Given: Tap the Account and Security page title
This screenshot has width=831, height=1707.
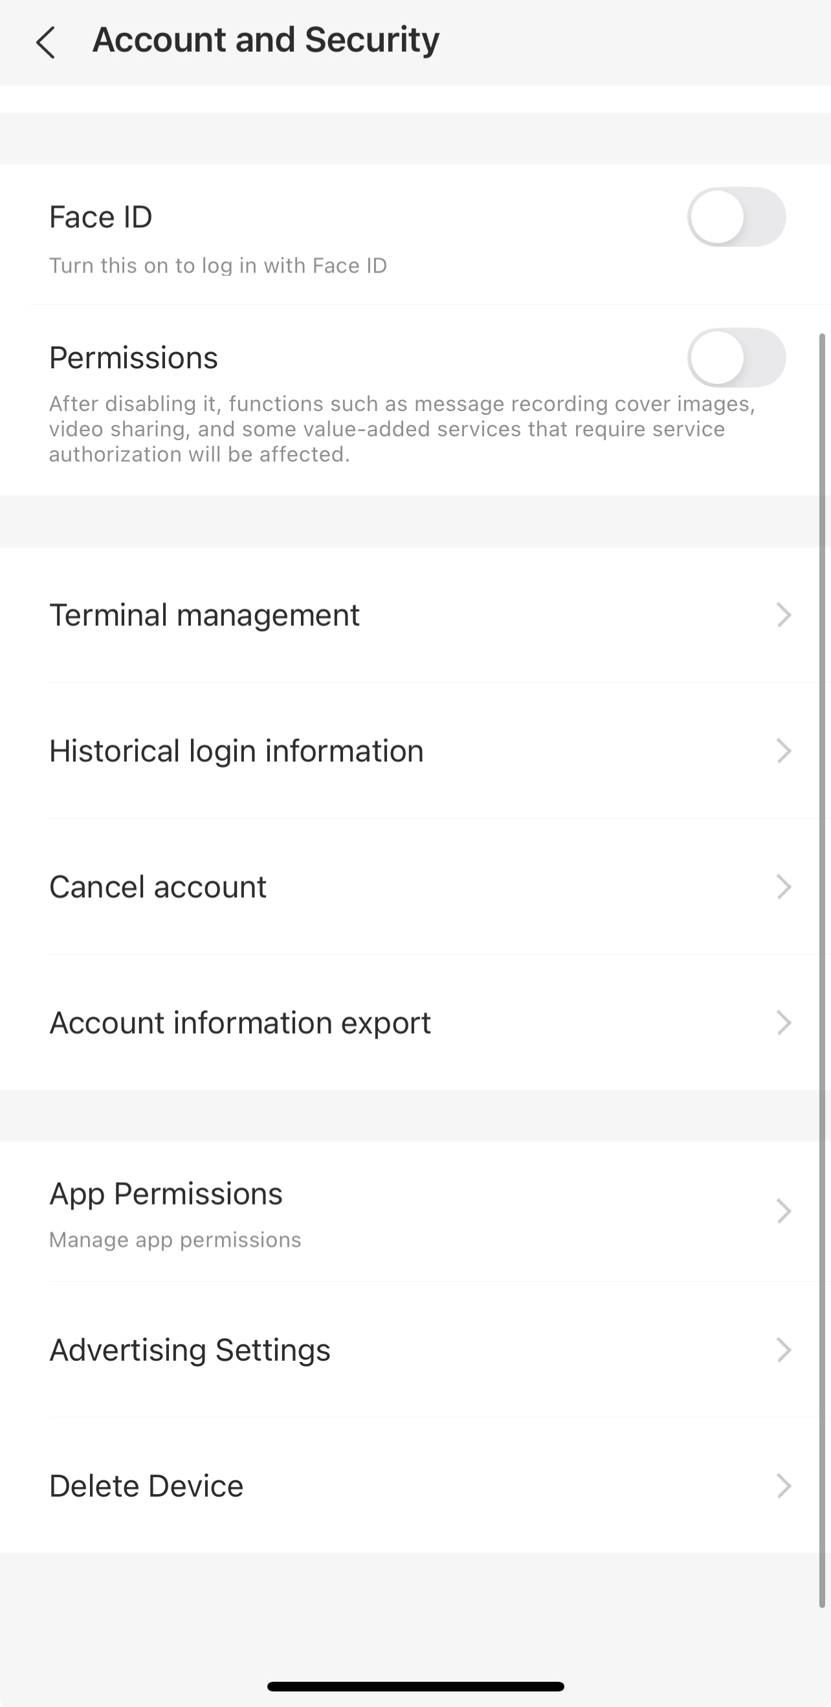Looking at the screenshot, I should tap(265, 39).
